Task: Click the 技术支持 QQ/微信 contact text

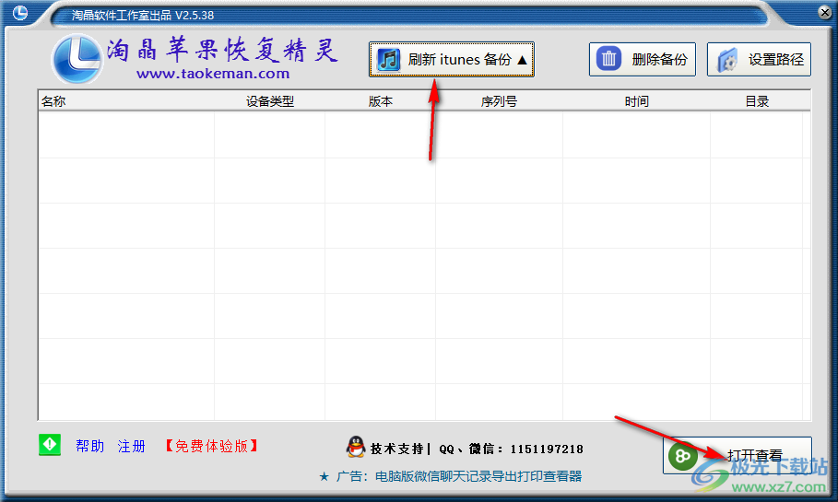Action: pos(477,449)
